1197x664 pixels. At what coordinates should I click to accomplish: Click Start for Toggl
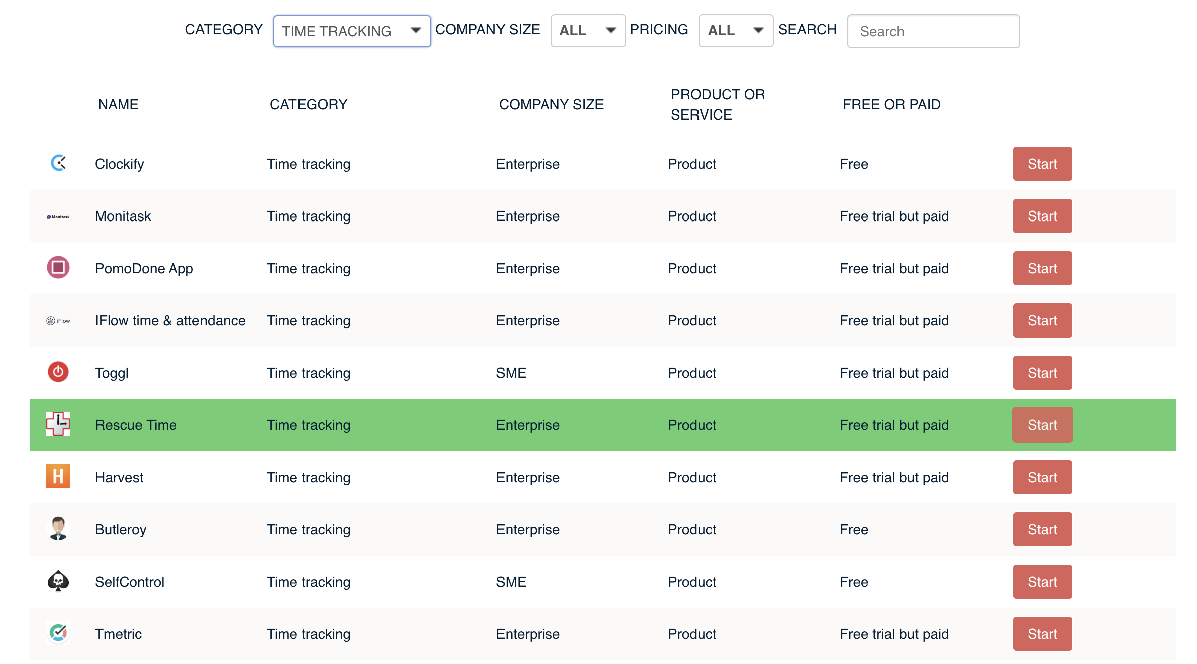point(1042,372)
